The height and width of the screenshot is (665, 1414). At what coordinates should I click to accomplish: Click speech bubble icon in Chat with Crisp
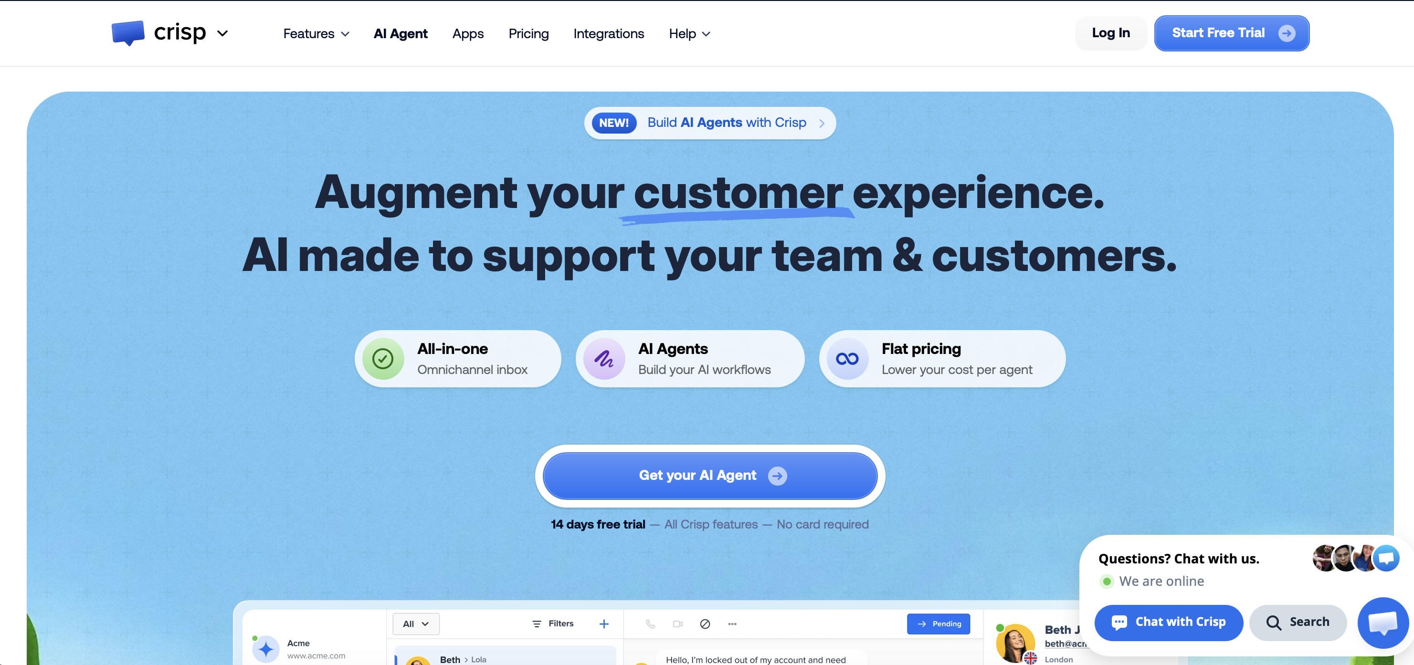1119,622
